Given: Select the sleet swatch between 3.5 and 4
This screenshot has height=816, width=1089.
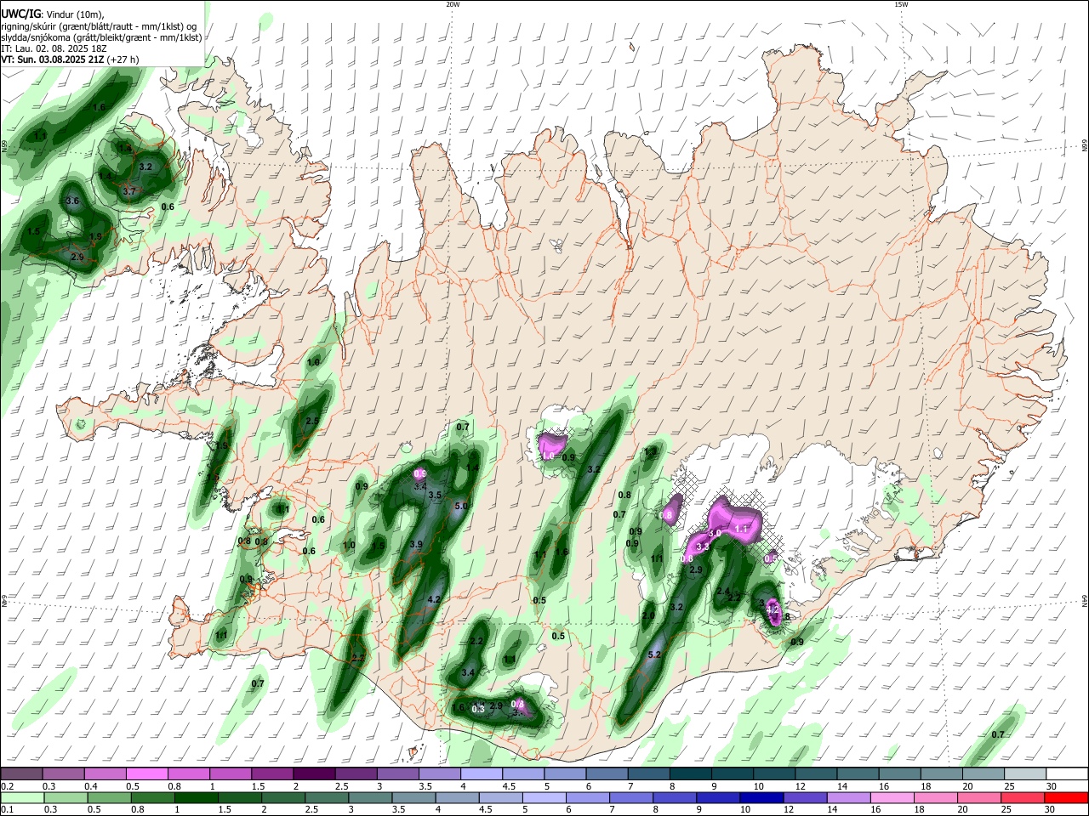Looking at the screenshot, I should 440,773.
